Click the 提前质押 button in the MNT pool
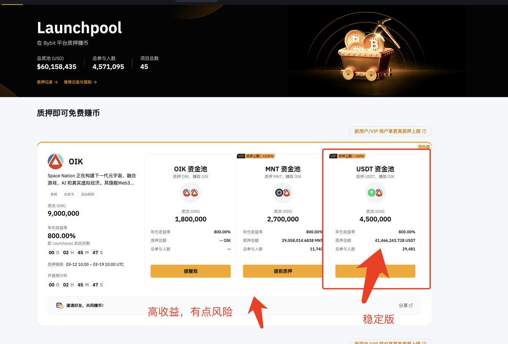This screenshot has width=508, height=344. click(283, 271)
